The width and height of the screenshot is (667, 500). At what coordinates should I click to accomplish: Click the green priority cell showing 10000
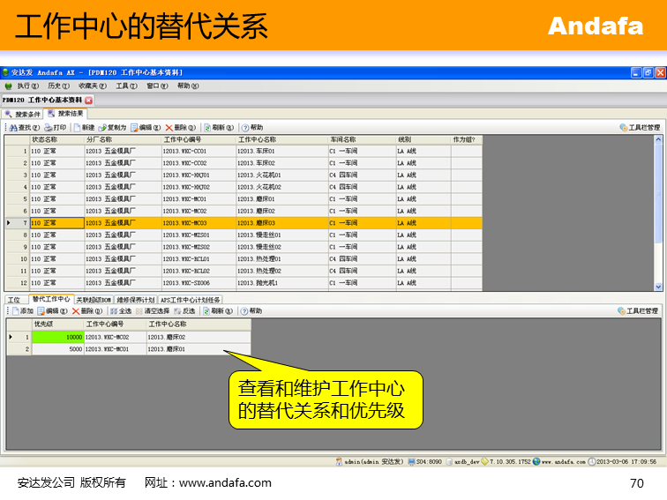click(x=58, y=337)
